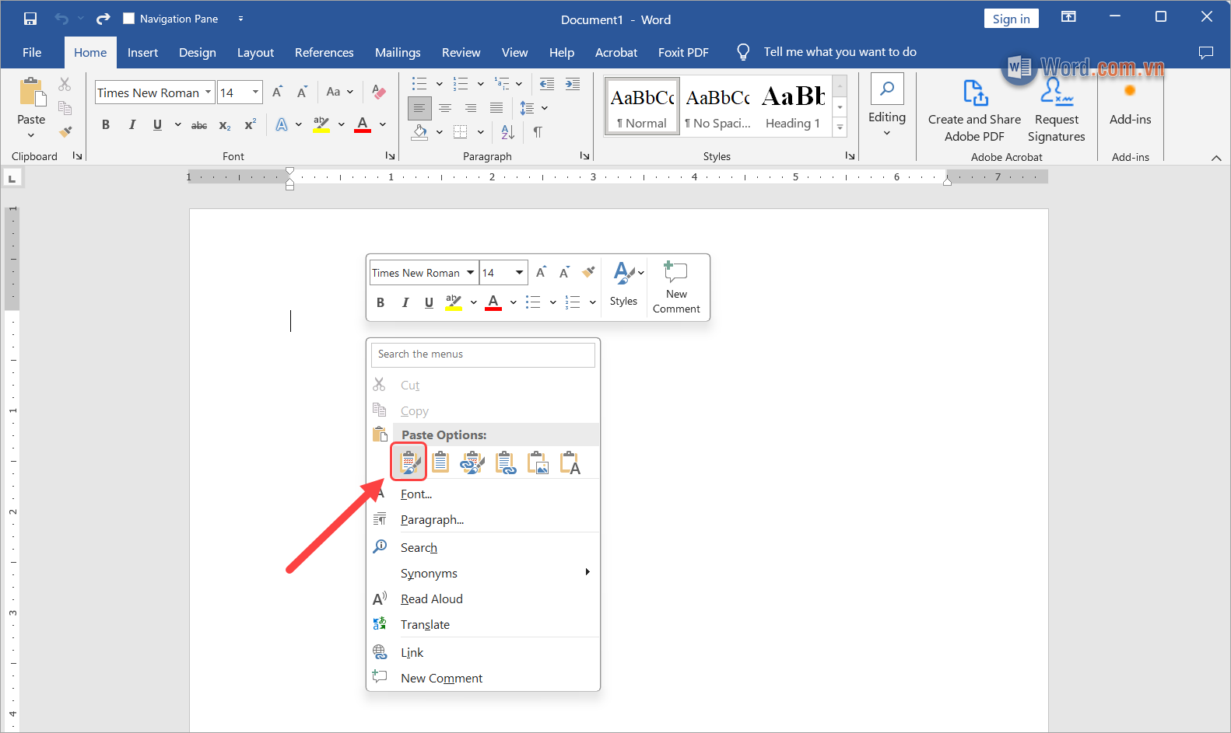Click the Search the menus field
The width and height of the screenshot is (1231, 733).
coord(482,354)
